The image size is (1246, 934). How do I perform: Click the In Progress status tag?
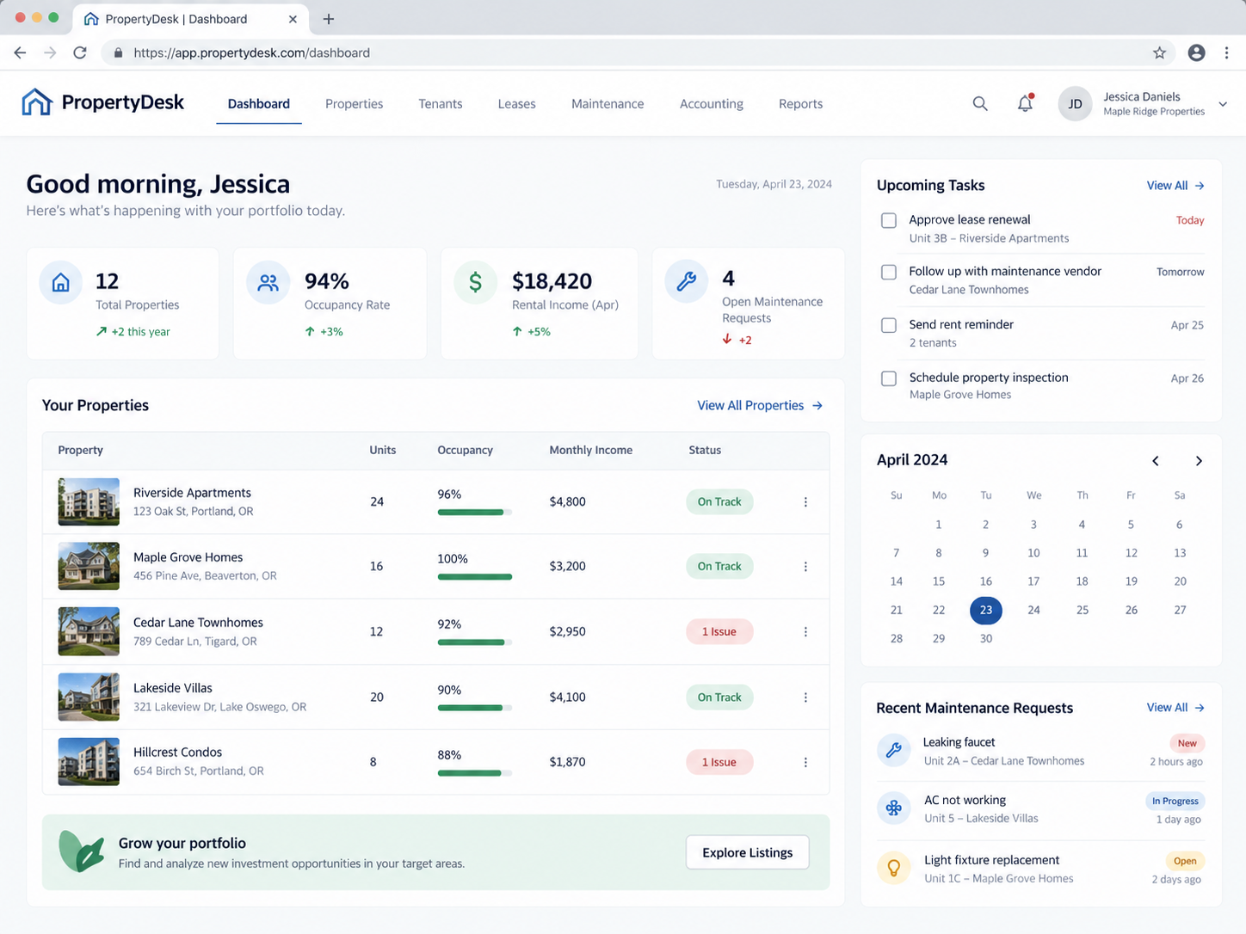pos(1175,801)
